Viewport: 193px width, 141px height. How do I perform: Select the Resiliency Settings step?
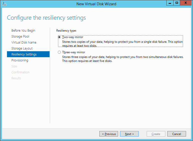pyautogui.click(x=28, y=54)
